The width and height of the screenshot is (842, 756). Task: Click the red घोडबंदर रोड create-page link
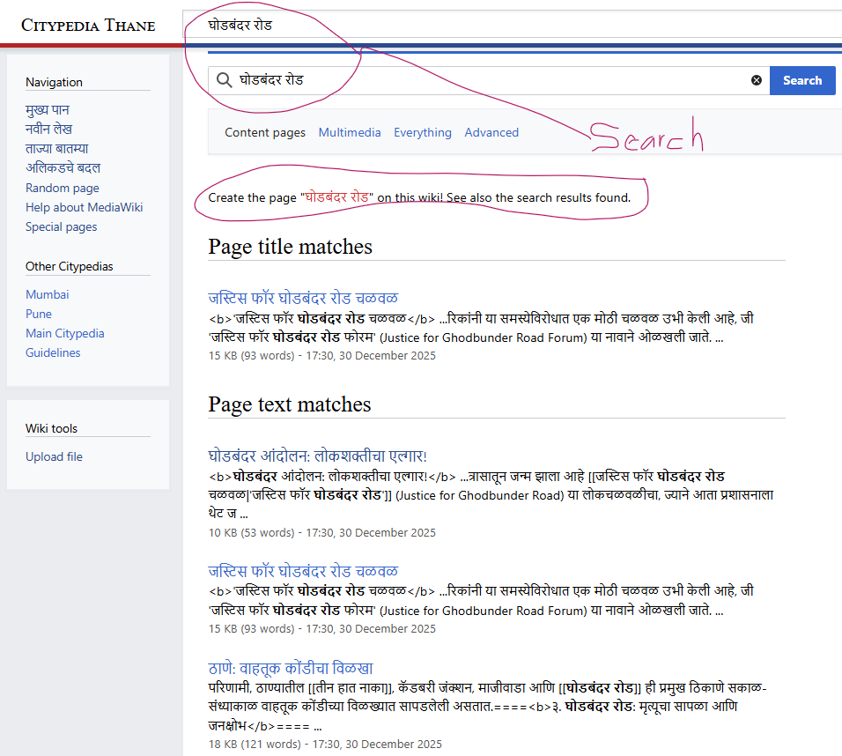337,197
